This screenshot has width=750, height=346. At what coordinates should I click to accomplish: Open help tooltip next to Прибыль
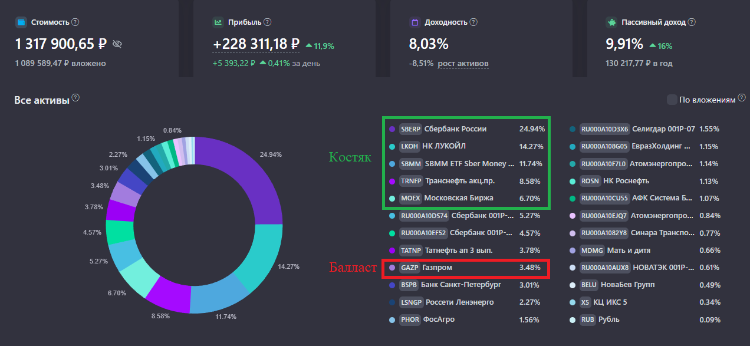[x=268, y=22]
